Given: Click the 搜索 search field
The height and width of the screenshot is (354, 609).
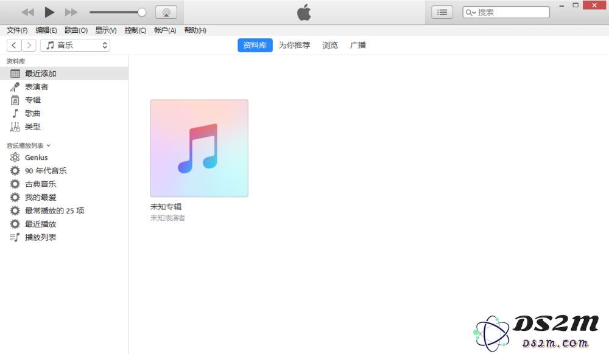Looking at the screenshot, I should pyautogui.click(x=506, y=12).
